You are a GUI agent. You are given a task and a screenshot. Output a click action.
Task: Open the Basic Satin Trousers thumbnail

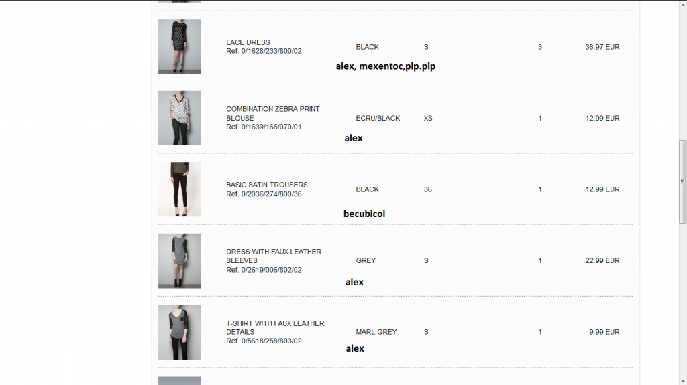point(180,189)
